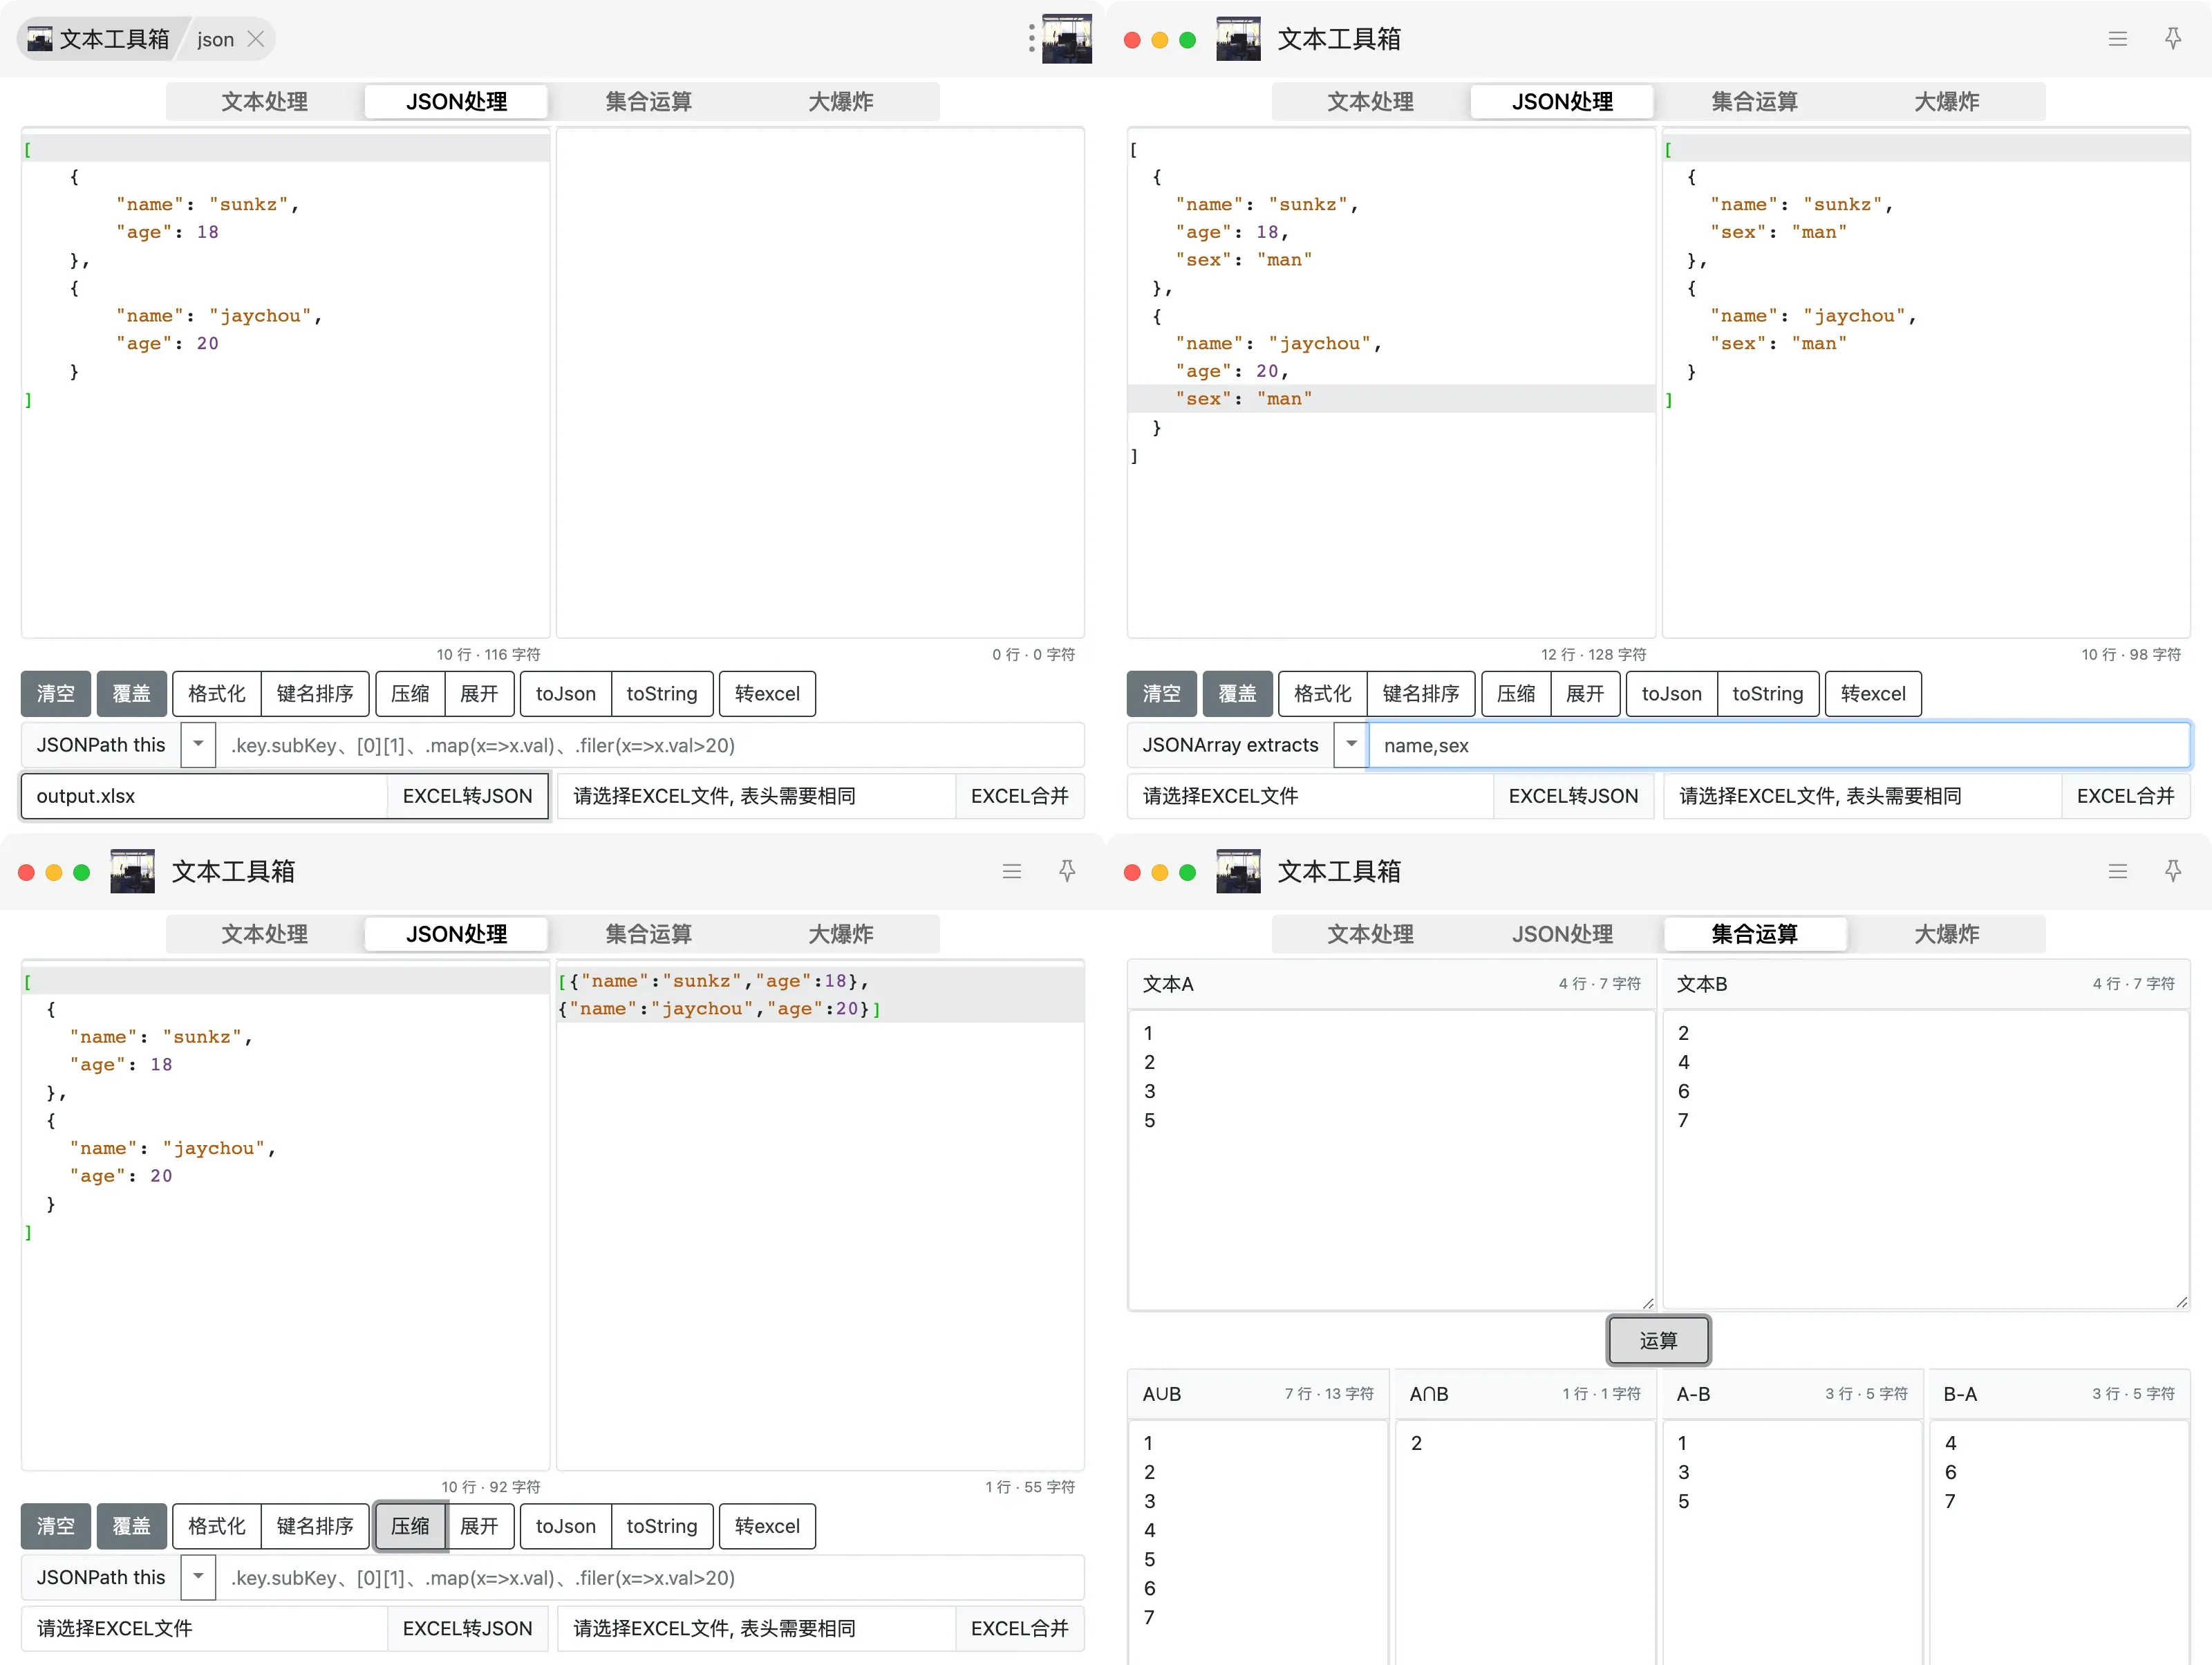The height and width of the screenshot is (1665, 2212).
Task: Click the pin icon in top-right window
Action: pos(2172,39)
